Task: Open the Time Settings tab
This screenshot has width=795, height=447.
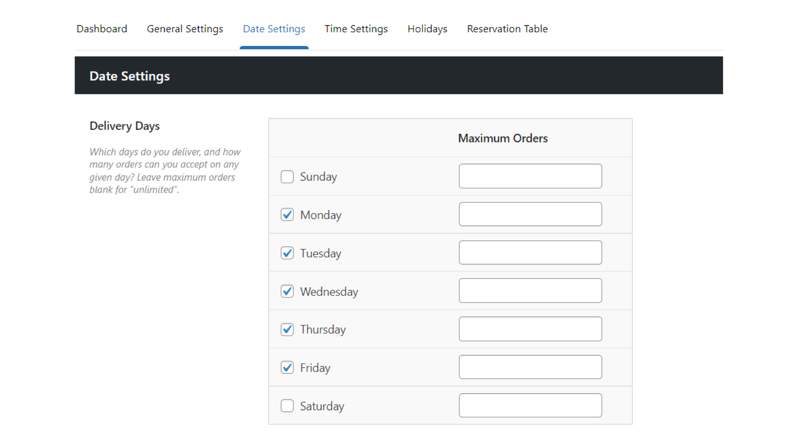Action: pyautogui.click(x=356, y=29)
